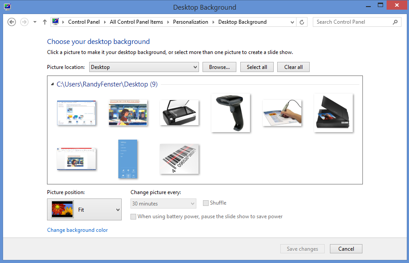Navigate to All Control Panel Items breadcrumb
This screenshot has width=409, height=263.
pyautogui.click(x=136, y=22)
